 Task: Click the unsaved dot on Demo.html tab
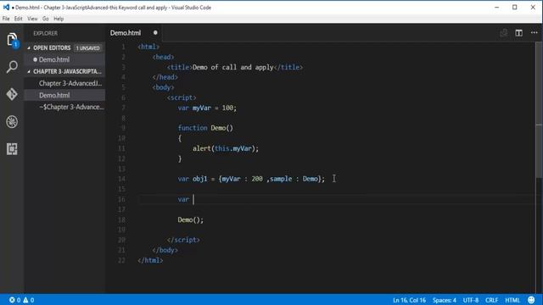tap(155, 32)
